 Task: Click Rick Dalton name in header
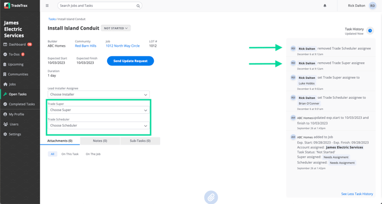(356, 6)
